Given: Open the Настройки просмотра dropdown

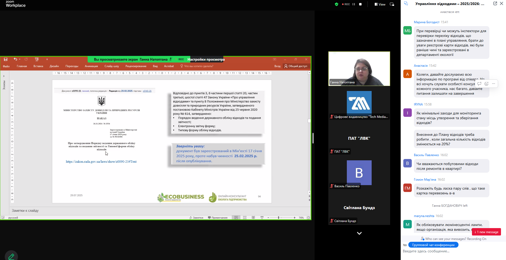Looking at the screenshot, I should pyautogui.click(x=206, y=59).
